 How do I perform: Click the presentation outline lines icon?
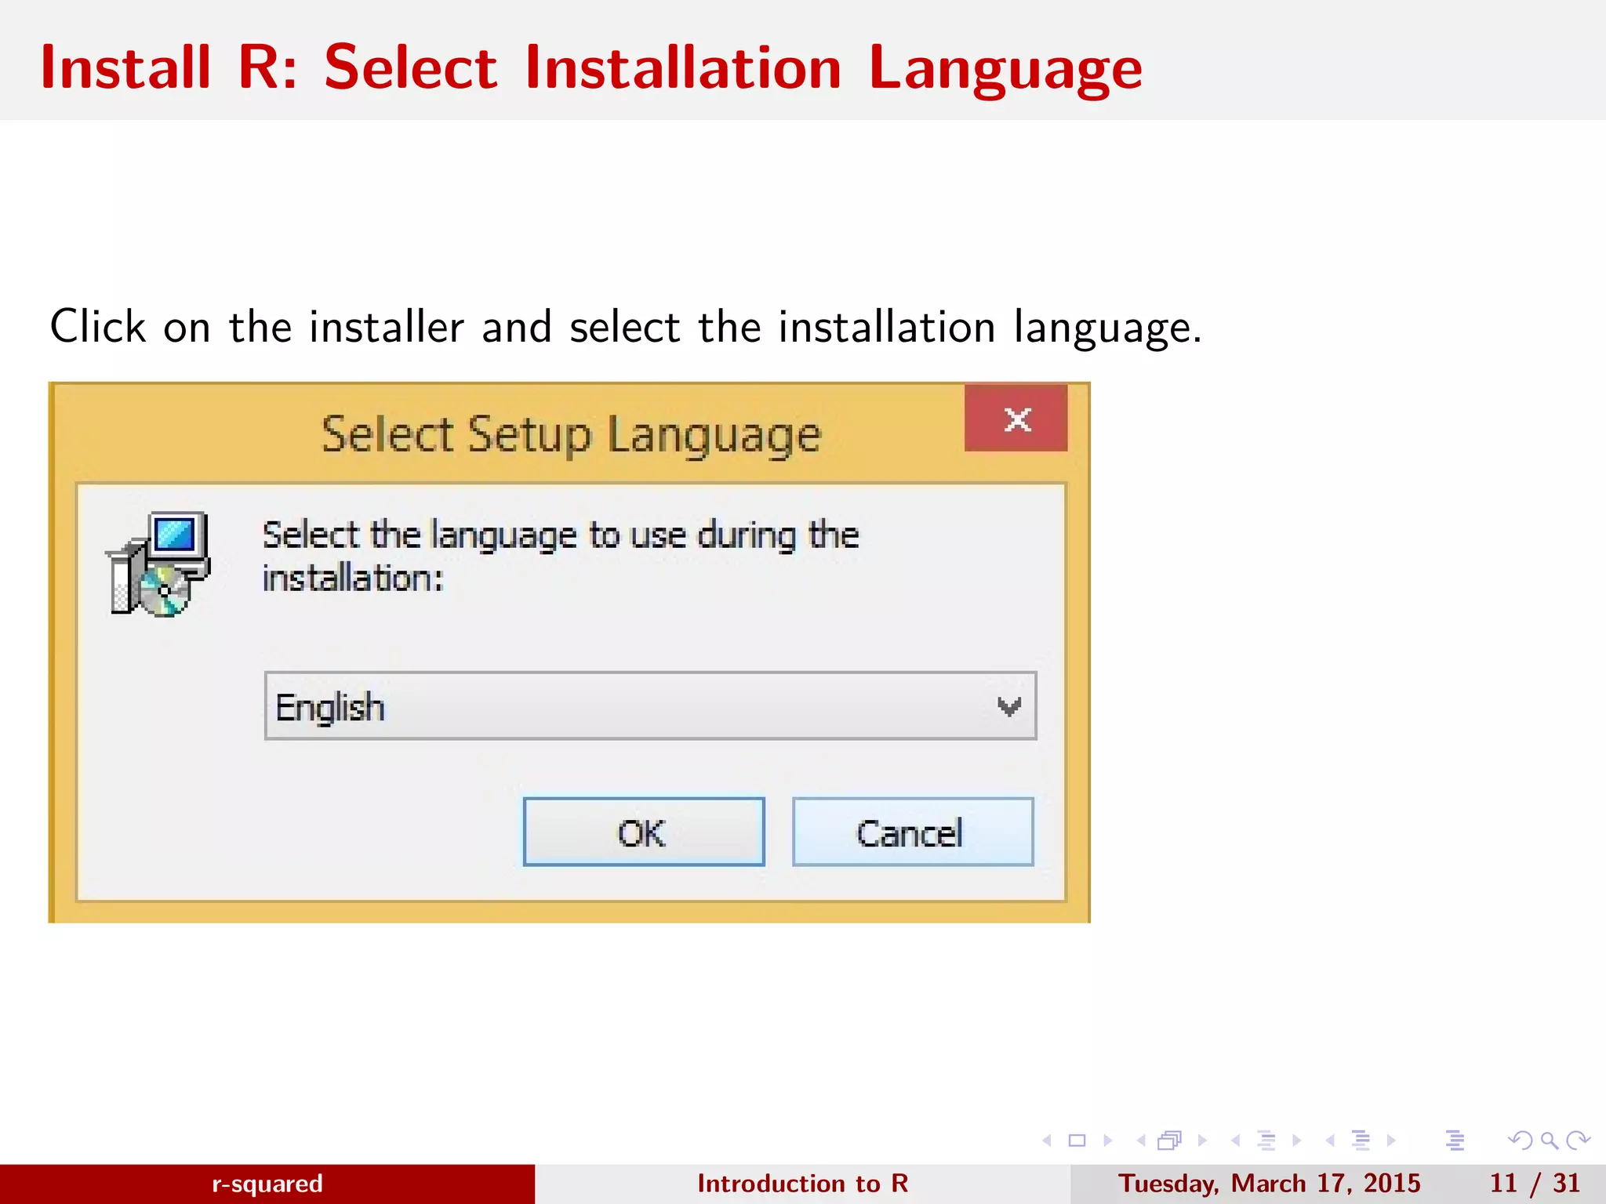[x=1455, y=1141]
